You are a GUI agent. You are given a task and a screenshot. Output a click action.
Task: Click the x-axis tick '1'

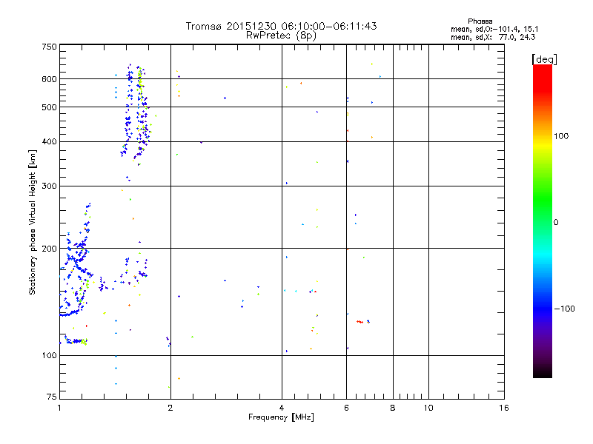59,408
